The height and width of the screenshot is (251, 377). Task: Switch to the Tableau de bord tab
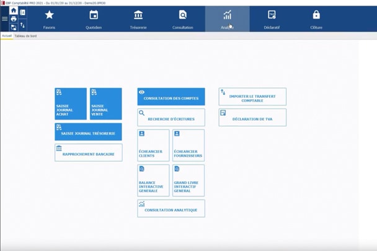tap(25, 36)
